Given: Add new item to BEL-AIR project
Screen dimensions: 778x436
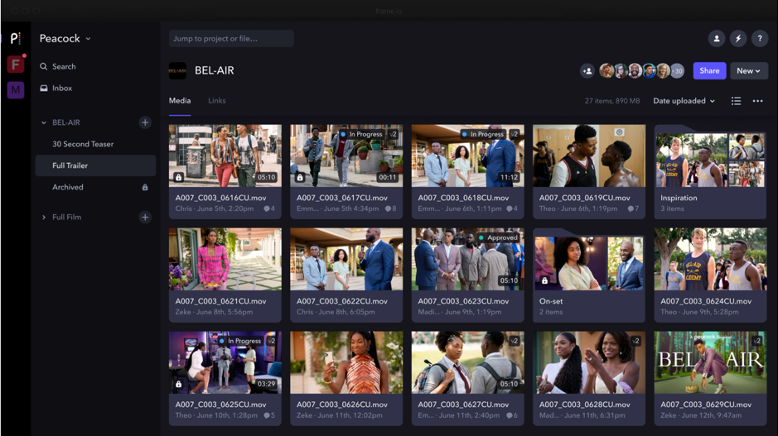Looking at the screenshot, I should click(145, 122).
